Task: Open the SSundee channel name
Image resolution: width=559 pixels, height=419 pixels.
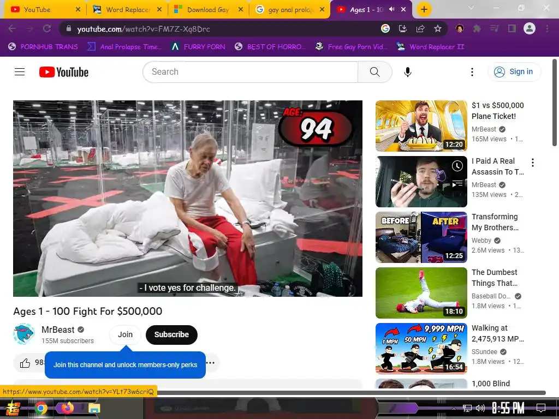Action: pyautogui.click(x=484, y=352)
